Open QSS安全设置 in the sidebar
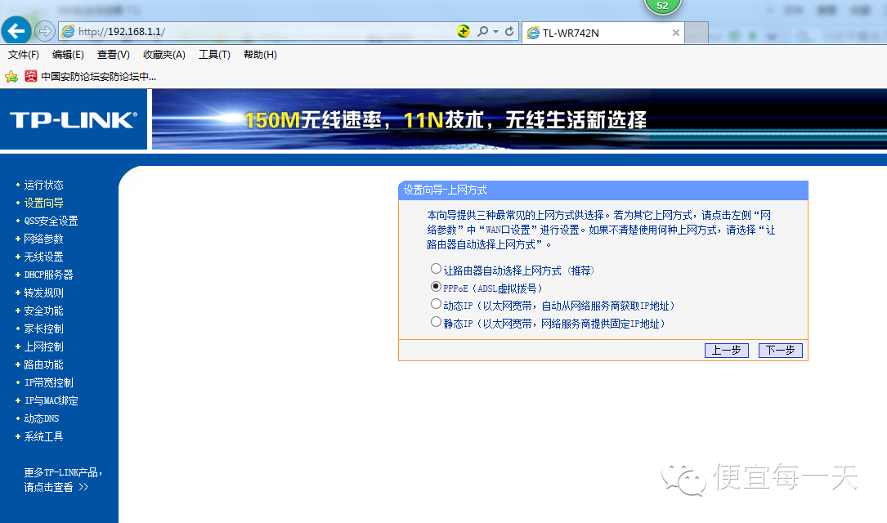This screenshot has height=523, width=887. pyautogui.click(x=51, y=221)
